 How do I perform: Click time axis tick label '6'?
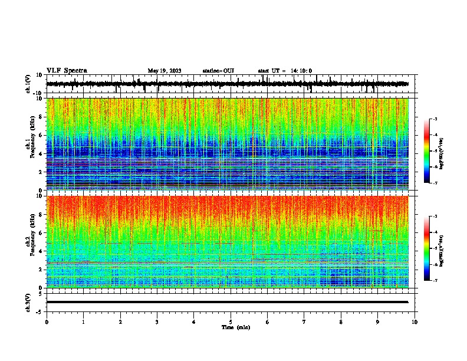click(x=268, y=322)
